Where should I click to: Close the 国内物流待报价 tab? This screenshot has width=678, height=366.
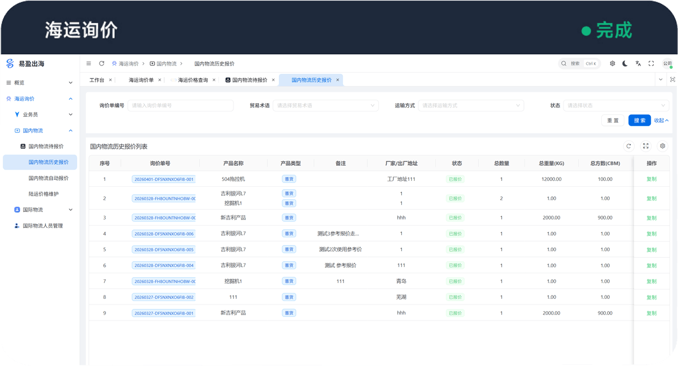(x=273, y=80)
